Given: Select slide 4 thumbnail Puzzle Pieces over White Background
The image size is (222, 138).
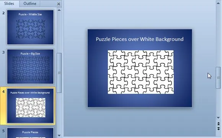Looking at the screenshot, I should pos(30,106).
